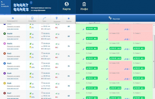Click thai6 distance 41.15 км

coord(47,86)
